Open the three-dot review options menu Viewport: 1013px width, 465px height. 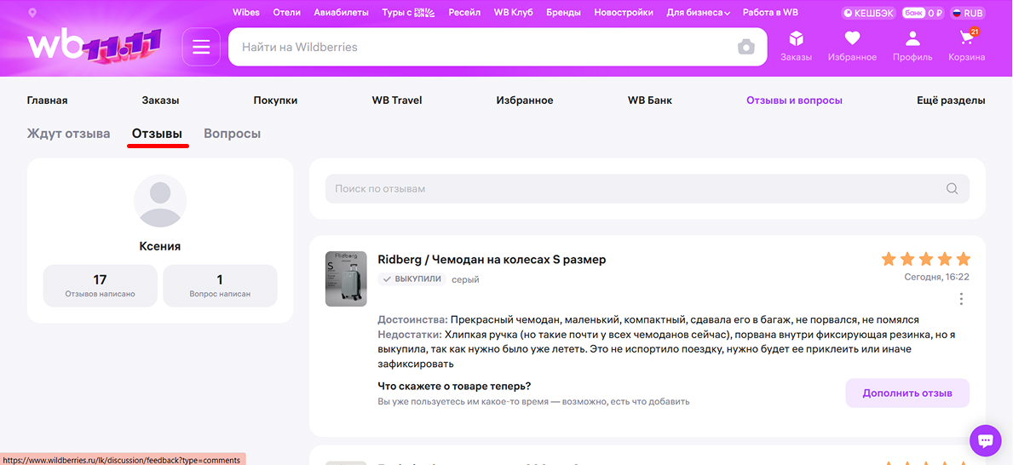[x=961, y=299]
